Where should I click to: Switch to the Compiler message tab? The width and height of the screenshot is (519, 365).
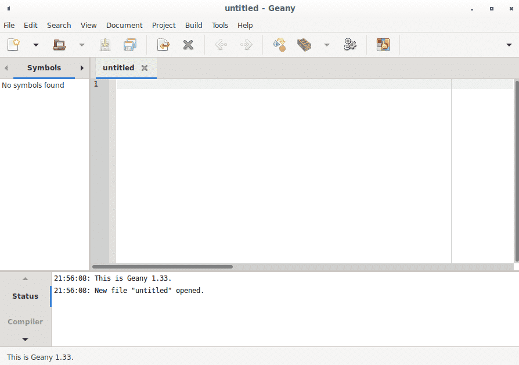[25, 321]
